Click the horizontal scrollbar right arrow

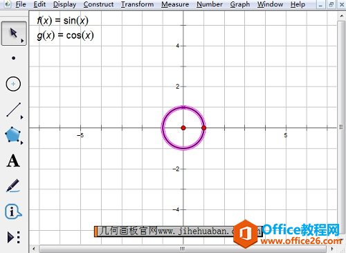point(332,249)
